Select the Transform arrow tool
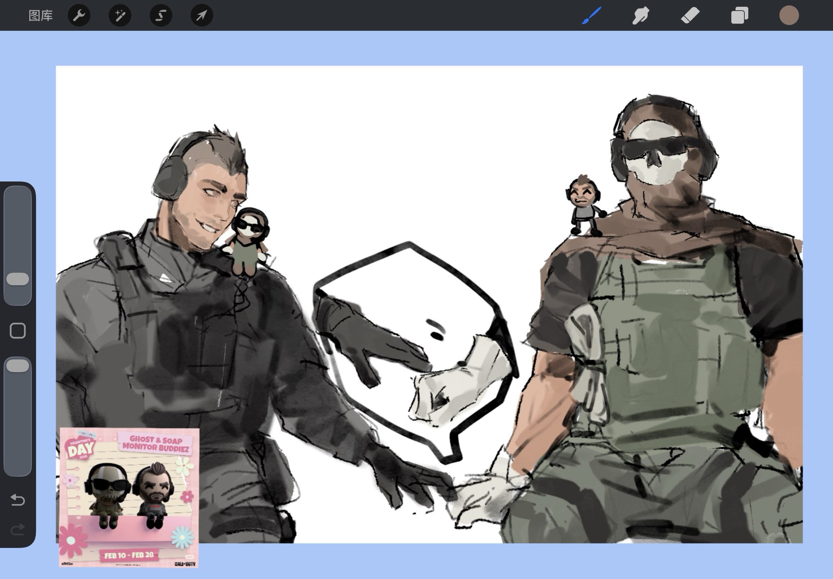 coord(202,16)
